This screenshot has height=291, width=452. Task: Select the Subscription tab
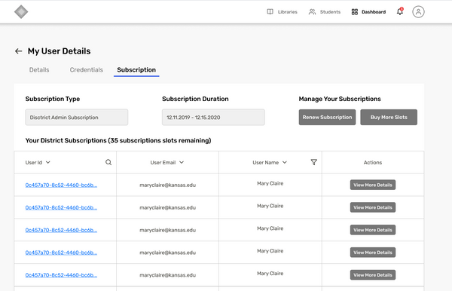pos(136,70)
